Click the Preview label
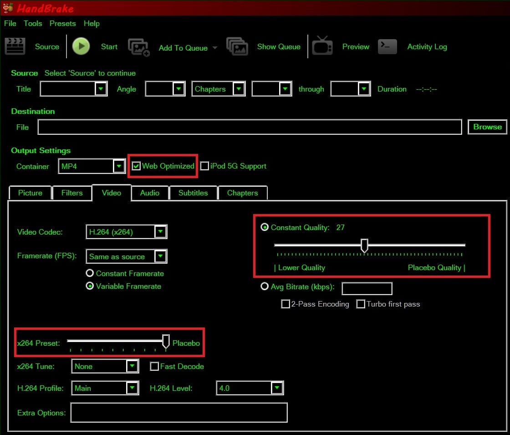The image size is (510, 435). (356, 46)
